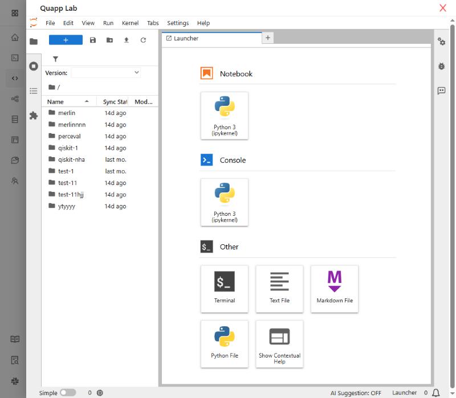The image size is (456, 398).
Task: Click the vertical scrollbar on right edge
Action: pos(452,206)
